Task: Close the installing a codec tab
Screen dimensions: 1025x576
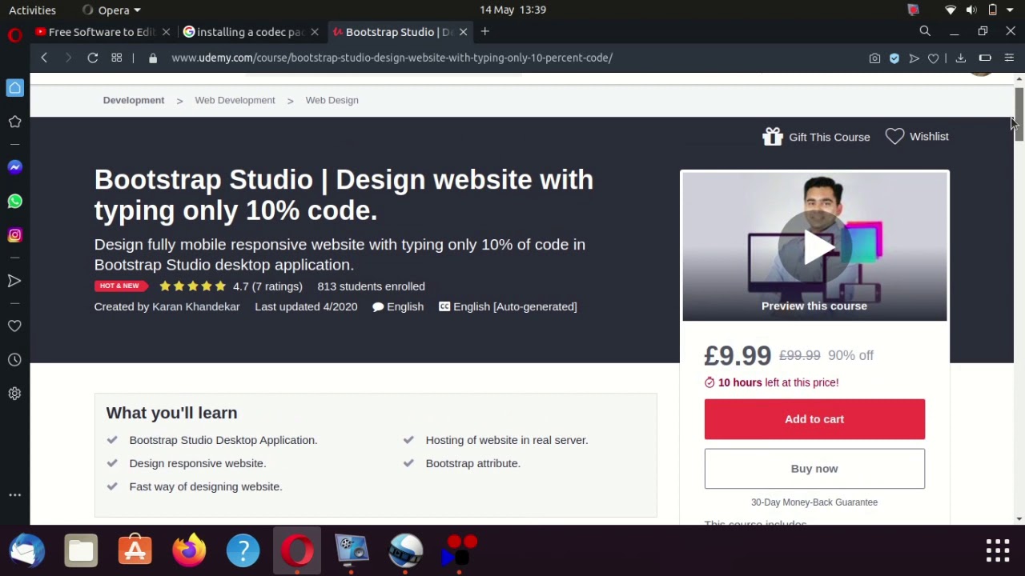Action: click(315, 32)
